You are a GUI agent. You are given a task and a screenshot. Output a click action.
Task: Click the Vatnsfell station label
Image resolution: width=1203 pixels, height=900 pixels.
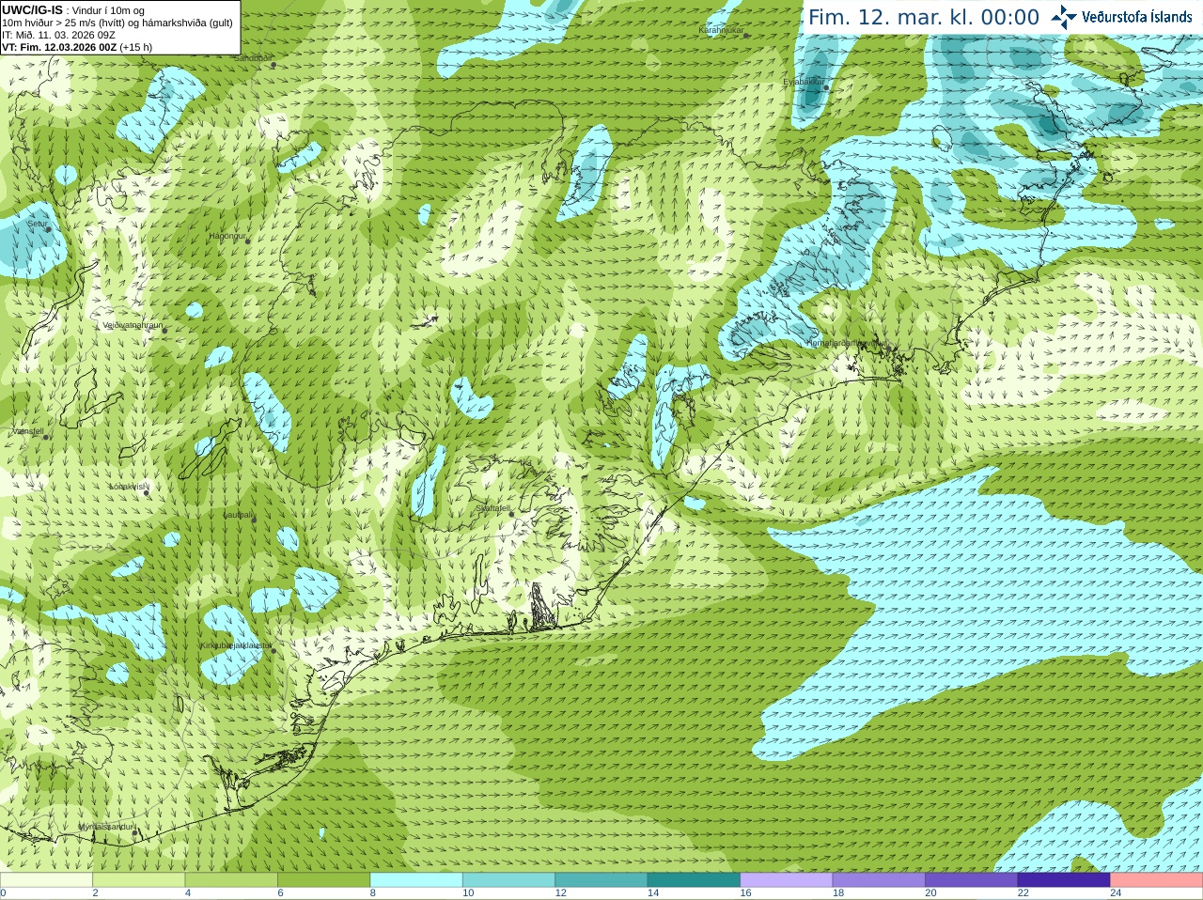(27, 431)
